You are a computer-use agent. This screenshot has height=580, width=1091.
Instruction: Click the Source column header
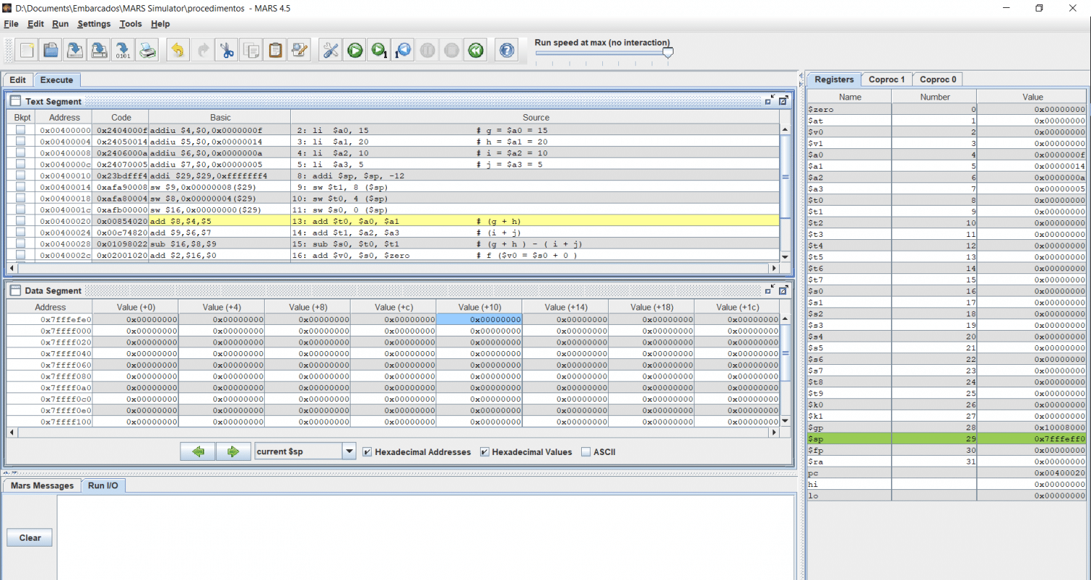(536, 117)
